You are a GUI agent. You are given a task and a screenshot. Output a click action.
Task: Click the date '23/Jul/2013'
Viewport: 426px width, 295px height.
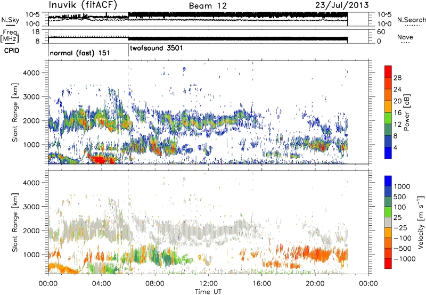click(342, 5)
